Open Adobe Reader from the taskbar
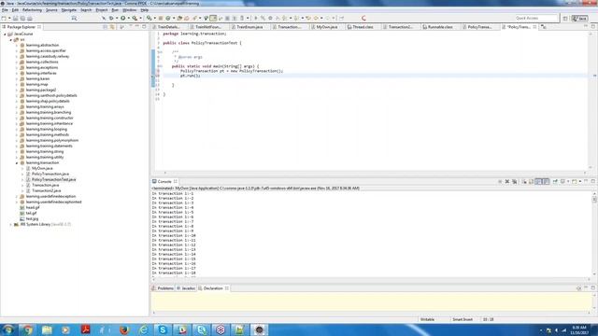Viewport: 598px width, 336px height. [x=85, y=329]
